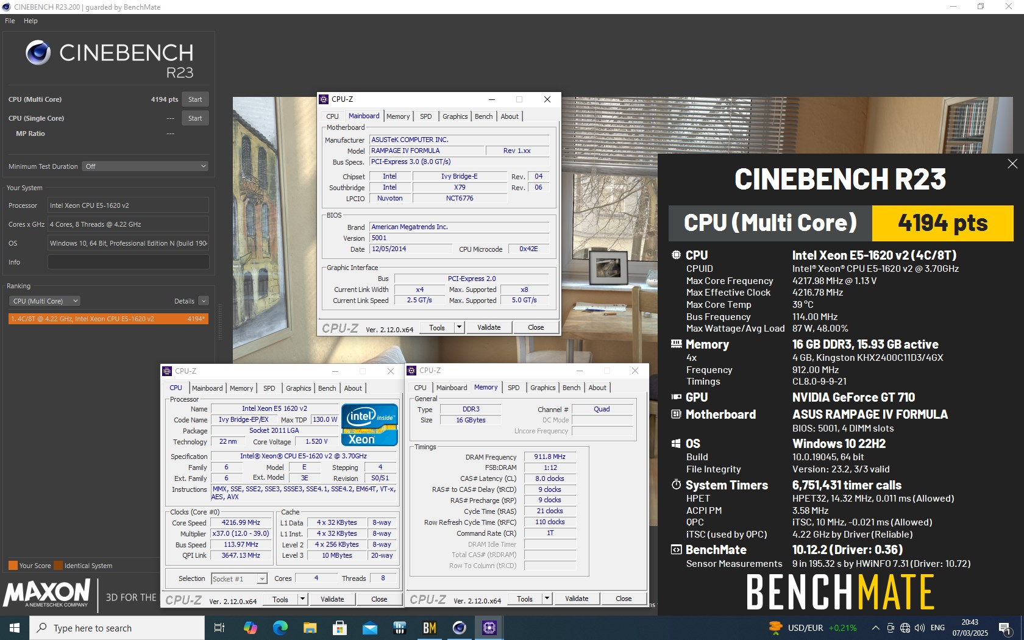Expand Tools dropdown arrow in CPU tab window

click(x=302, y=599)
